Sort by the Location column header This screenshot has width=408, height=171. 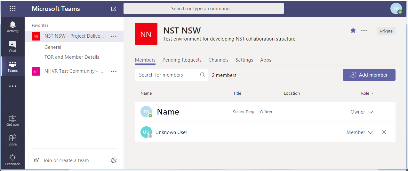point(292,93)
